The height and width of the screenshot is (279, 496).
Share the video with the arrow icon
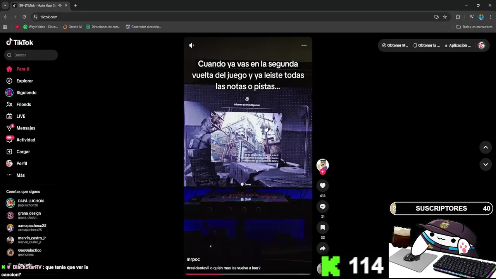point(322,248)
